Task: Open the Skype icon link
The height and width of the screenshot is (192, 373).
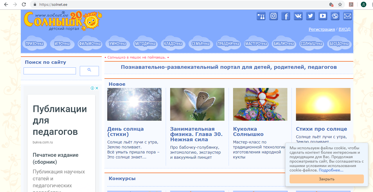Action: coord(335,16)
